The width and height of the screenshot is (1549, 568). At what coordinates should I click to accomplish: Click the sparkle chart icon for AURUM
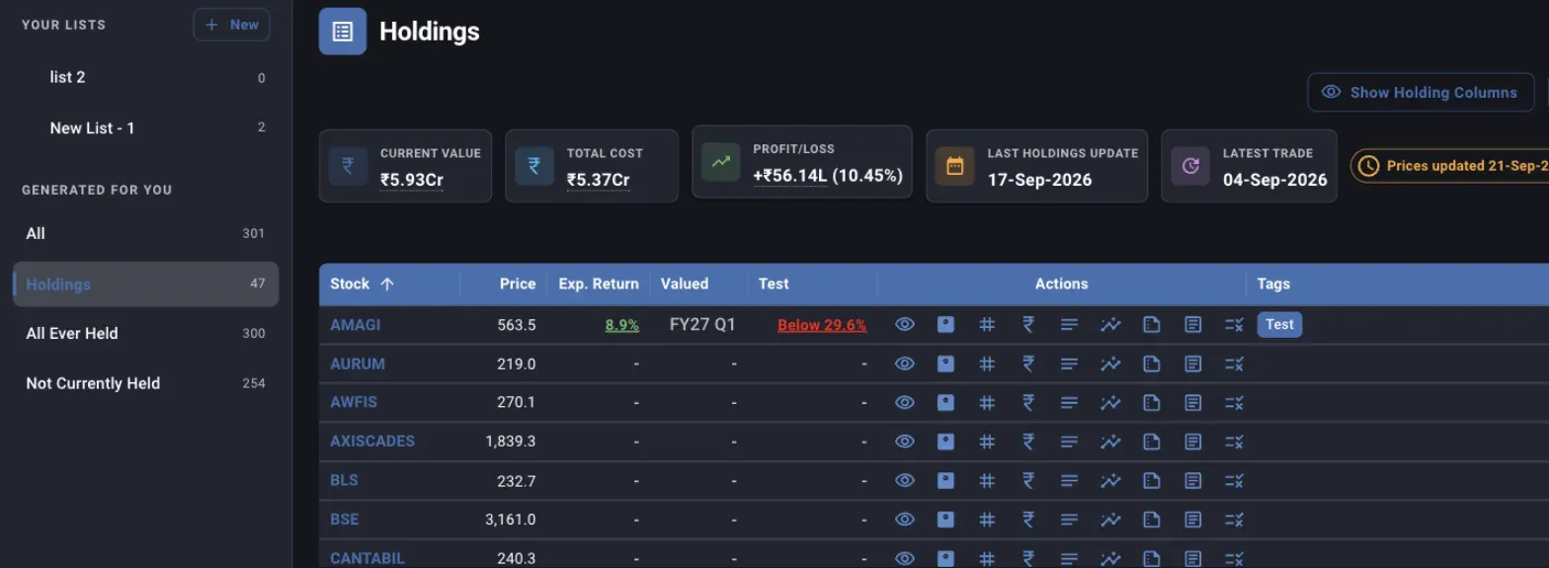coord(1110,364)
